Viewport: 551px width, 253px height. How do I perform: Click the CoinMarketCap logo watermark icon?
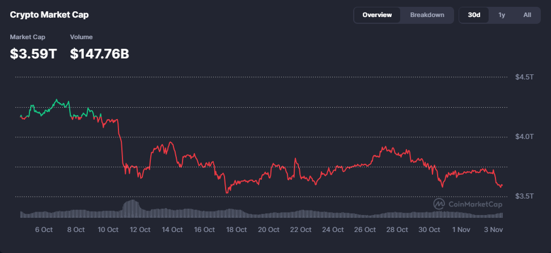point(439,204)
